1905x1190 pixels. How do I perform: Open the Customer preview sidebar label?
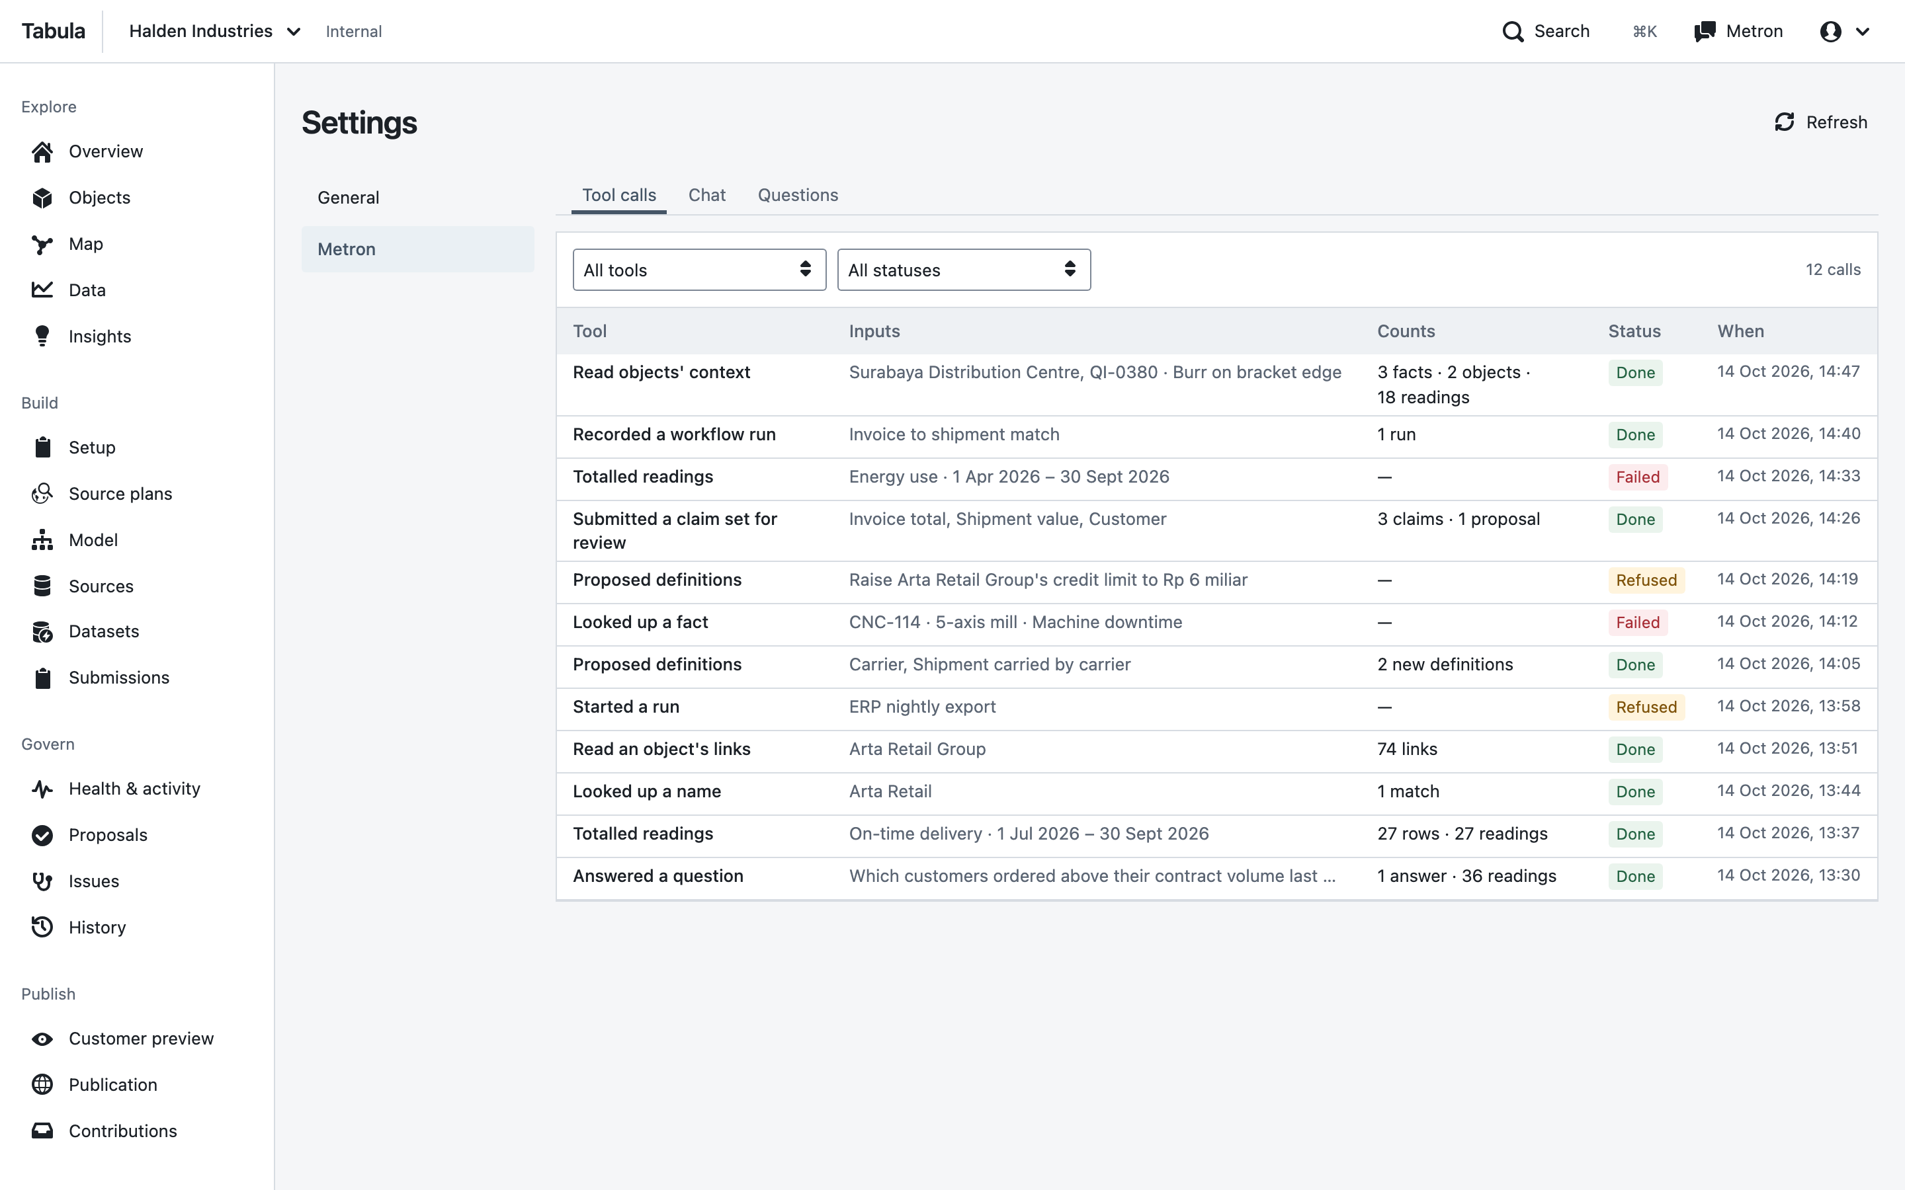pos(141,1039)
